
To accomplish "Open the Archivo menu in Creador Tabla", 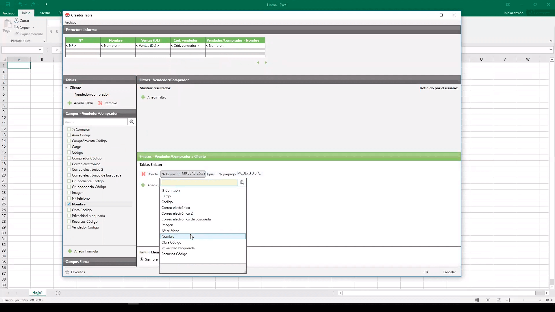I will click(x=71, y=23).
